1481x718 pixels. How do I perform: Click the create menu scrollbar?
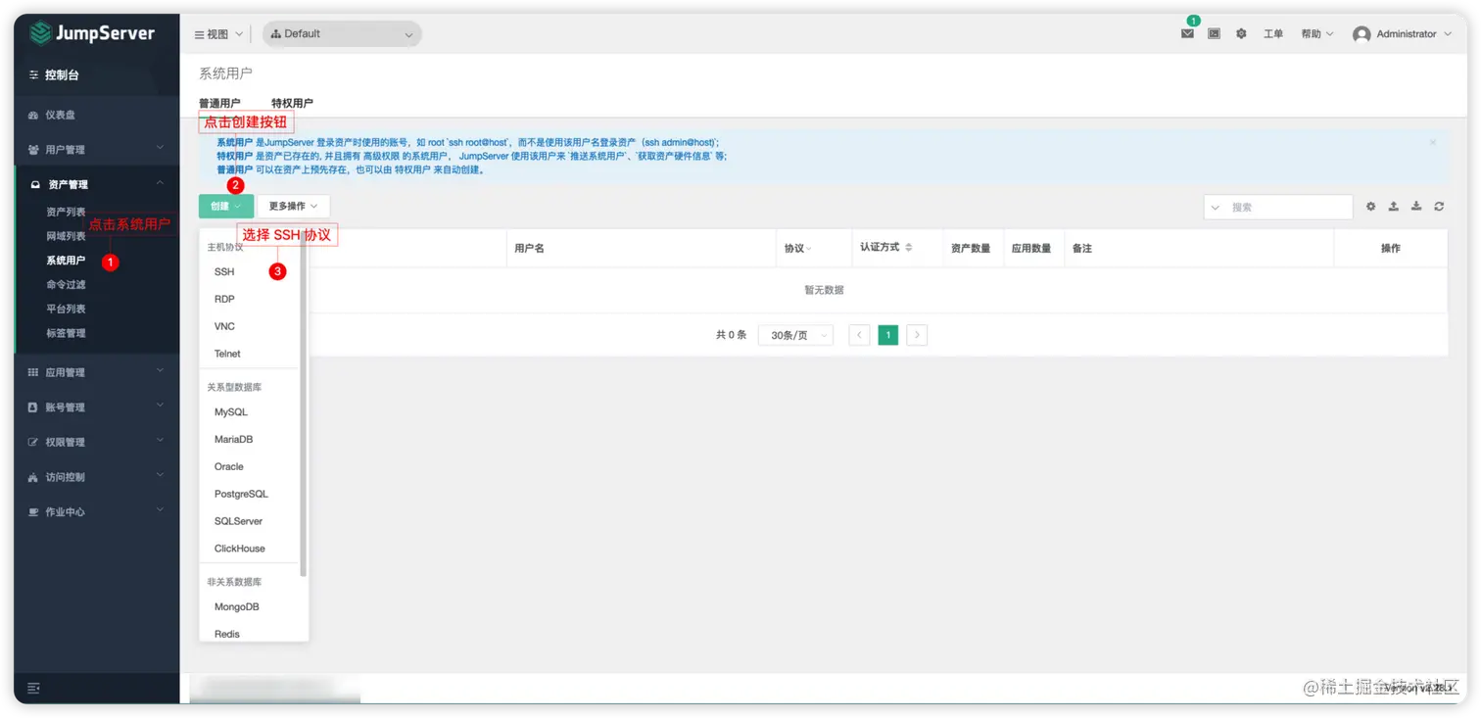tap(304, 404)
